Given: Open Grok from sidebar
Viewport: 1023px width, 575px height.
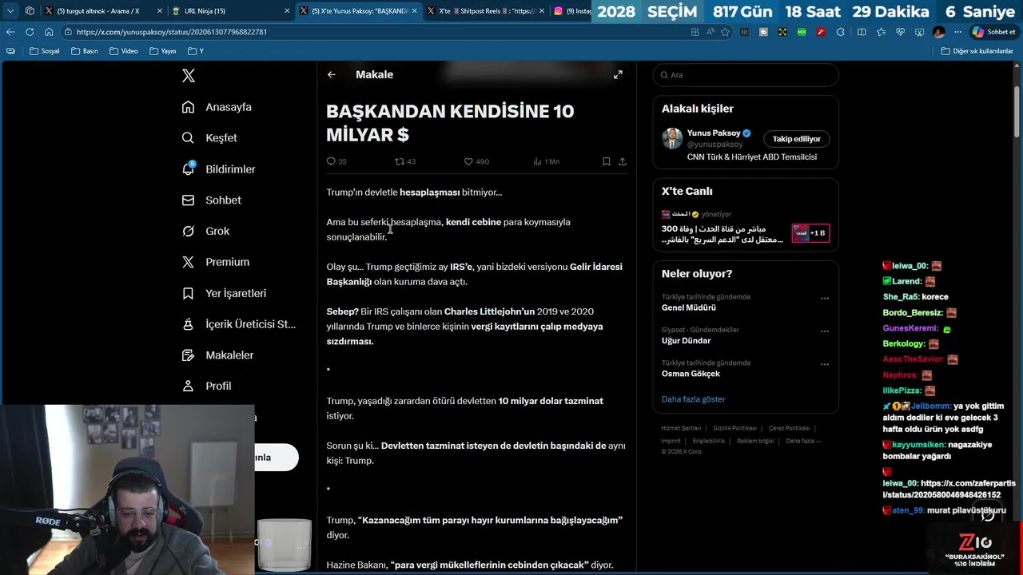Looking at the screenshot, I should coord(205,231).
